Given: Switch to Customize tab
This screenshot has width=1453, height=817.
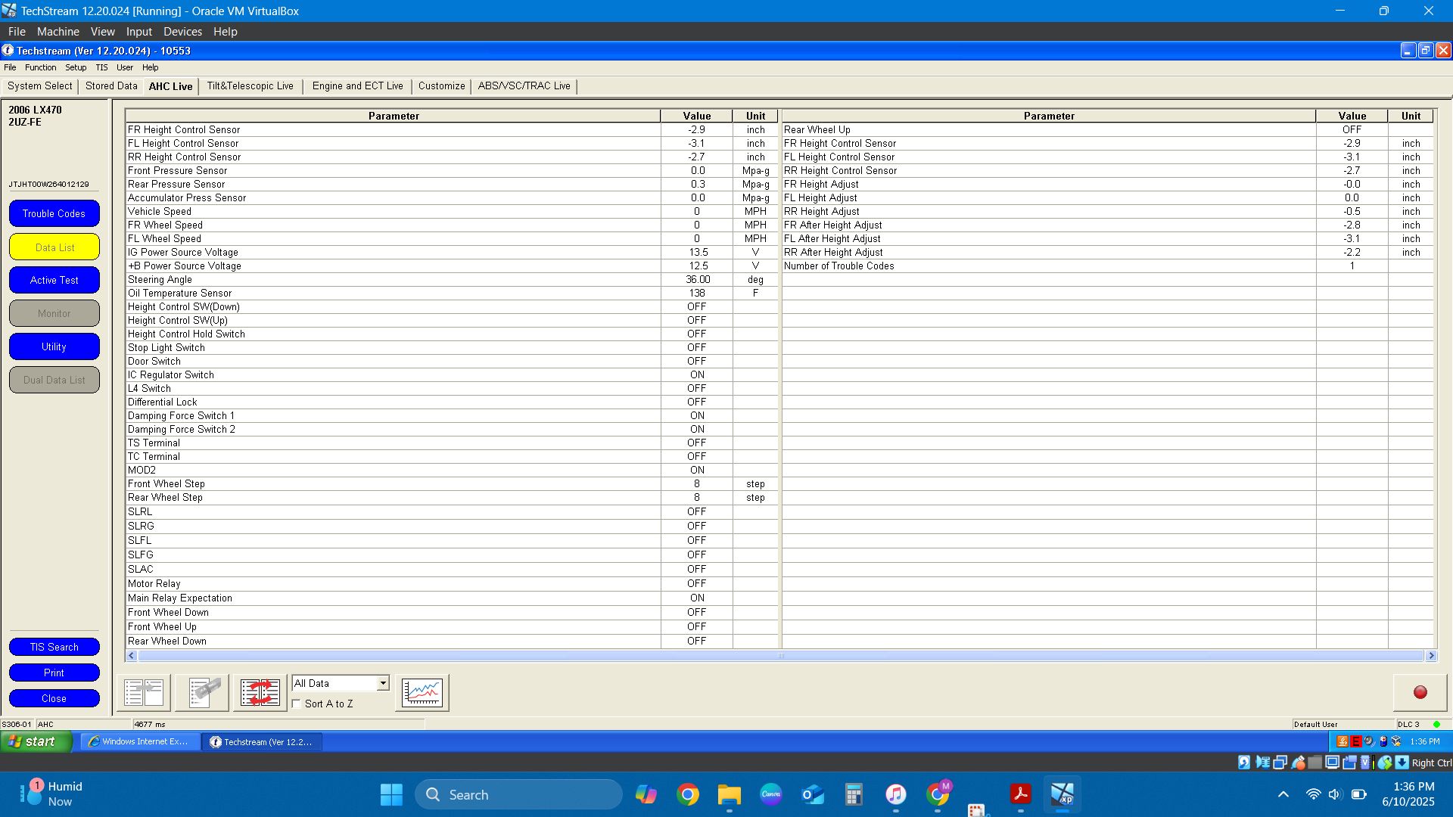Looking at the screenshot, I should click(442, 85).
